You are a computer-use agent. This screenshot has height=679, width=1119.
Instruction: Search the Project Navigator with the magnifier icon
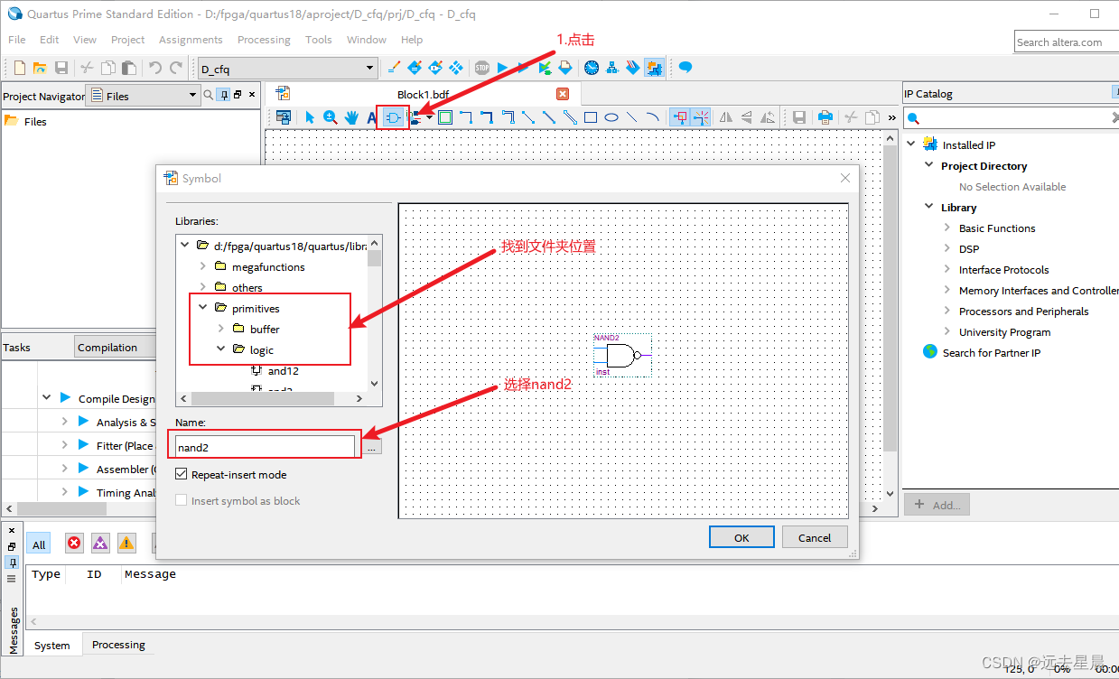[209, 95]
